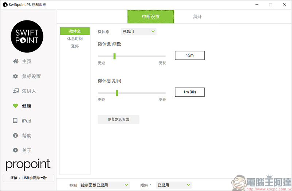
Task: Click the presenter icon beside 演讲人
Action: click(x=16, y=91)
